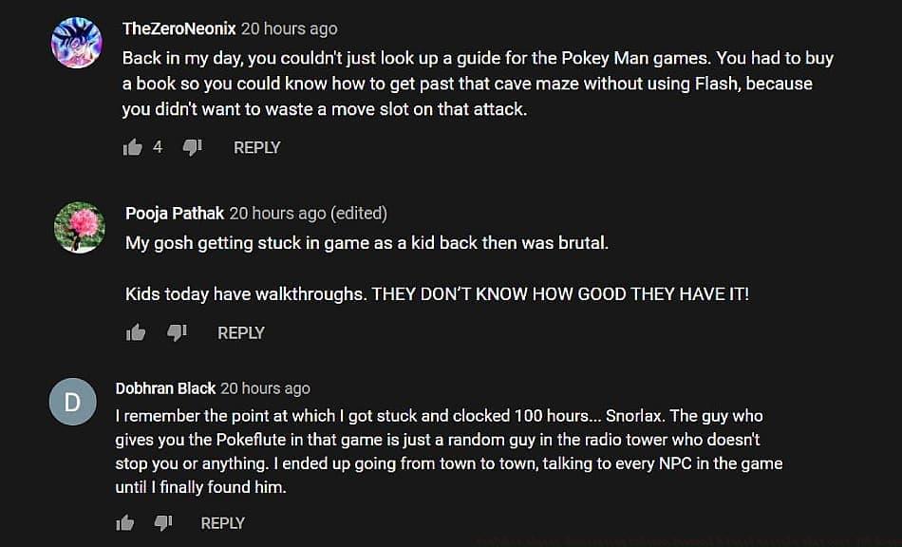The height and width of the screenshot is (547, 902).
Task: Dislike TheZeroNeonix's Pokey Man comment
Action: (x=192, y=147)
